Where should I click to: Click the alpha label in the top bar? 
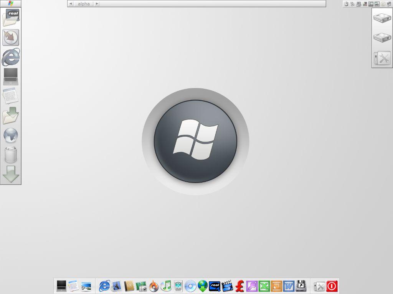84,4
